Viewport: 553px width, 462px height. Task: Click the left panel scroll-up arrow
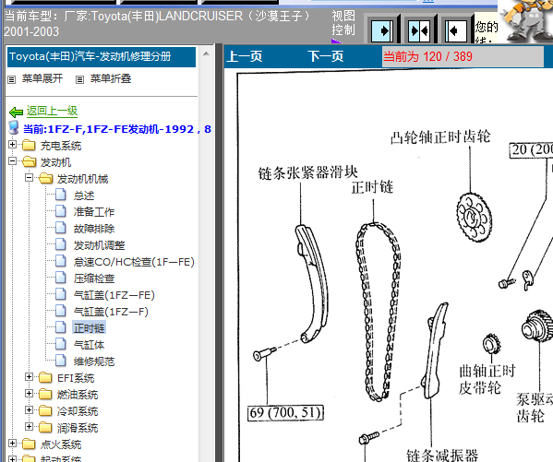pos(206,53)
